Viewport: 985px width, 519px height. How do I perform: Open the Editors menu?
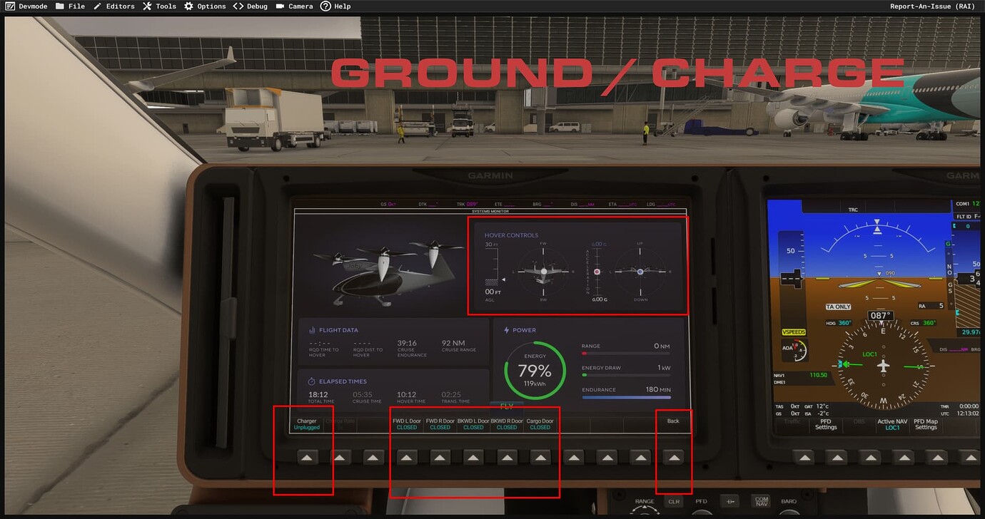(x=114, y=6)
